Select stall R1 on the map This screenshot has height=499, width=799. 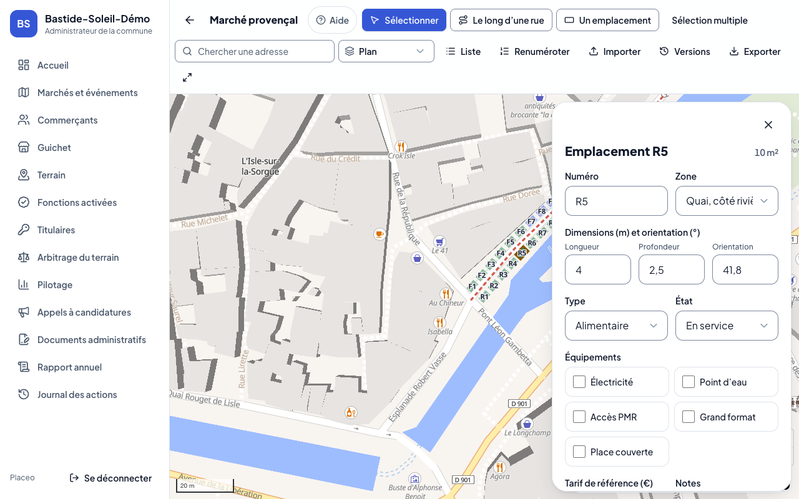point(484,297)
